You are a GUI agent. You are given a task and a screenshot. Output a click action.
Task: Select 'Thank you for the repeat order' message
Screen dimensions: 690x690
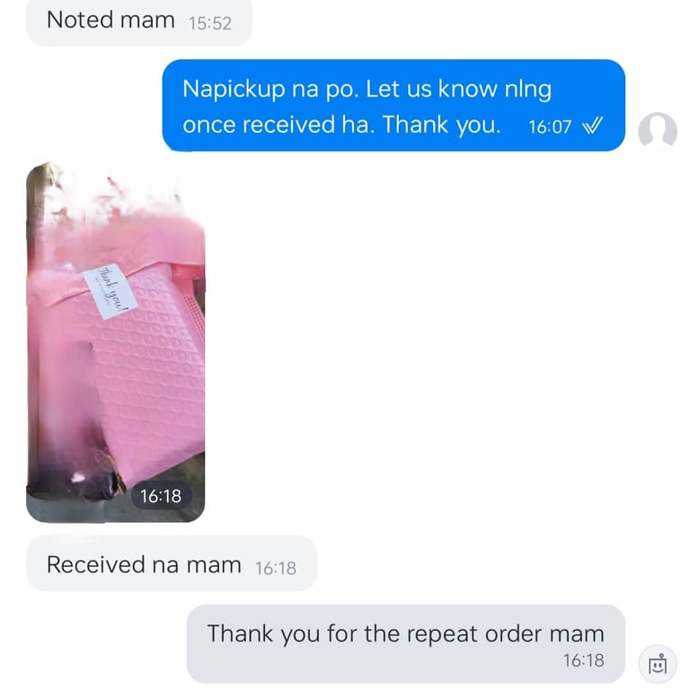tap(406, 644)
